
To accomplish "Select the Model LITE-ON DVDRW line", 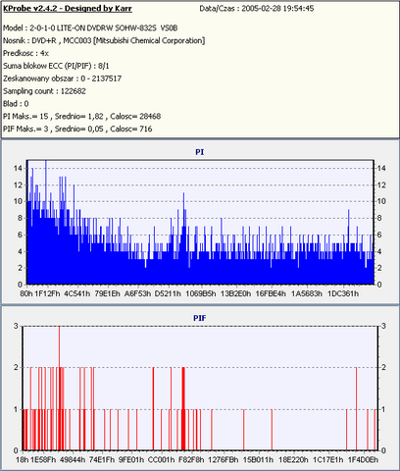I will pos(90,28).
